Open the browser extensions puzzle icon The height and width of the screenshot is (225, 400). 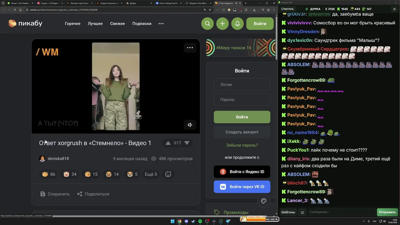pyautogui.click(x=246, y=10)
